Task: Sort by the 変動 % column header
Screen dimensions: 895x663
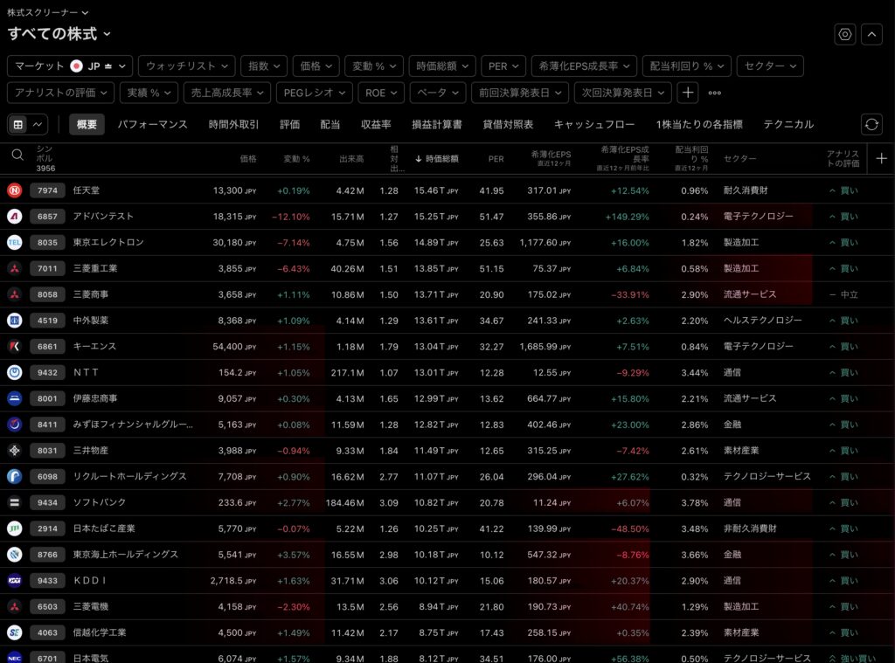Action: 297,159
